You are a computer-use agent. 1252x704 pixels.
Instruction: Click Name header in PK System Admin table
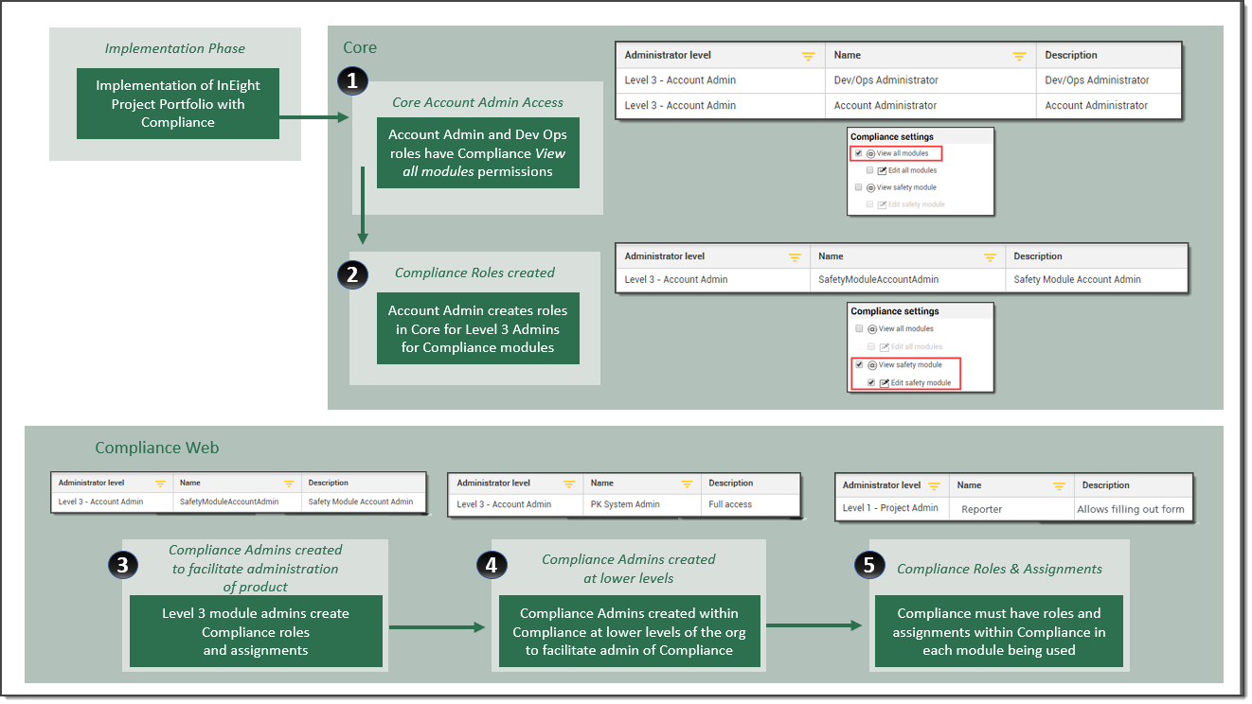(602, 484)
